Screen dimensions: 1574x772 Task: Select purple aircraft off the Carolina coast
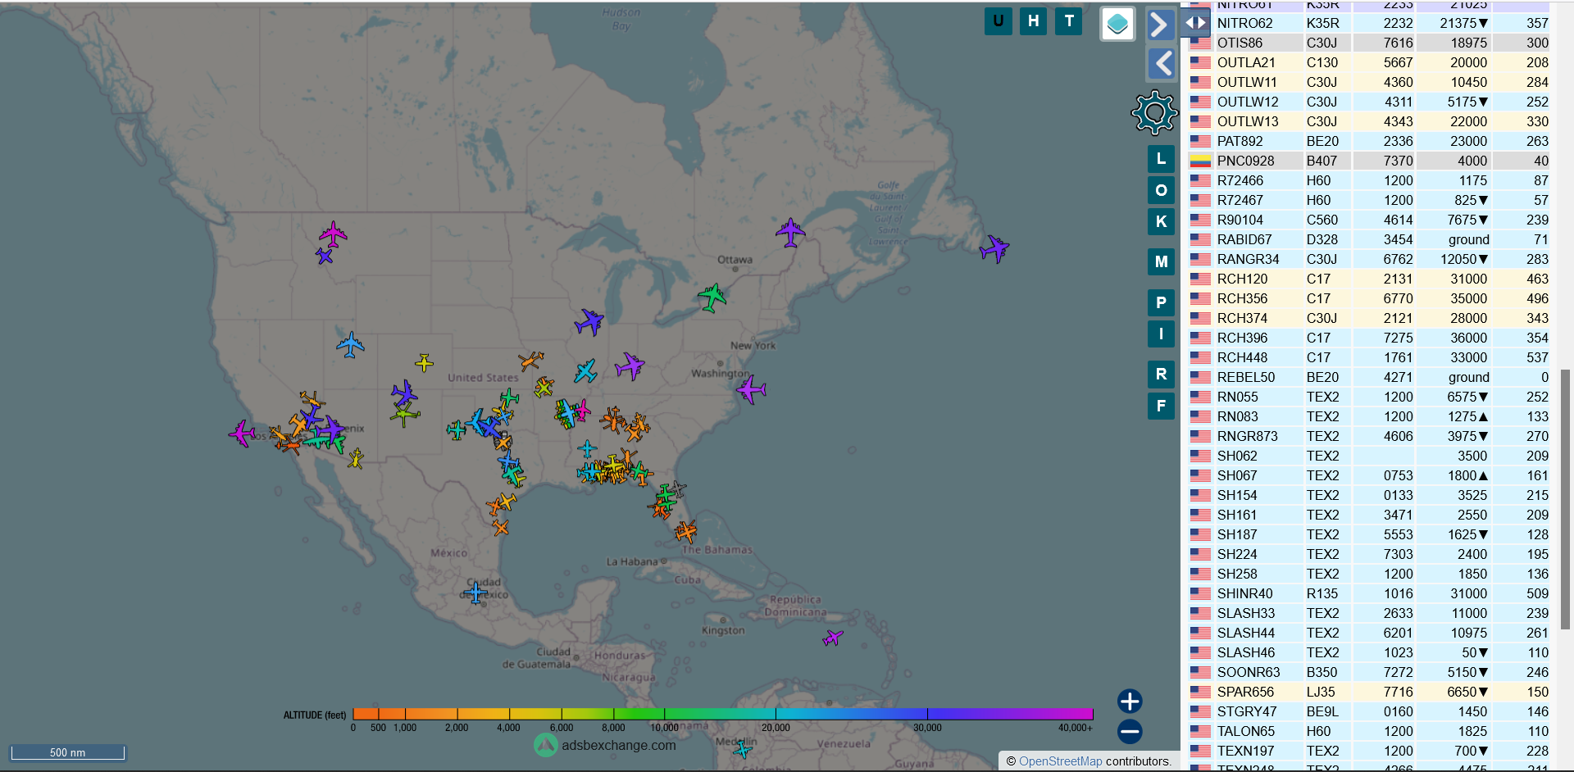tap(751, 389)
